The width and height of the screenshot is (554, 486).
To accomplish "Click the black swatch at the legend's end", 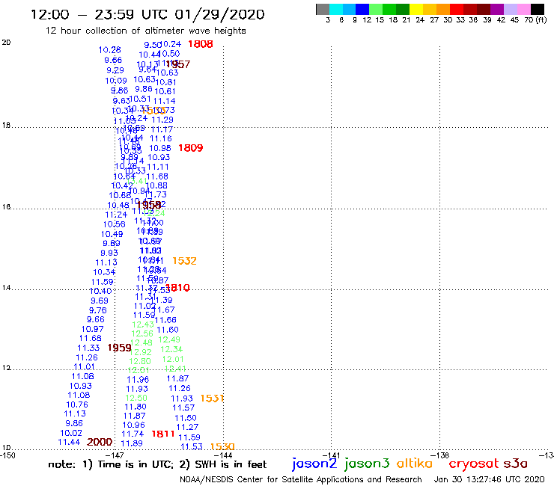I will 537,9.
